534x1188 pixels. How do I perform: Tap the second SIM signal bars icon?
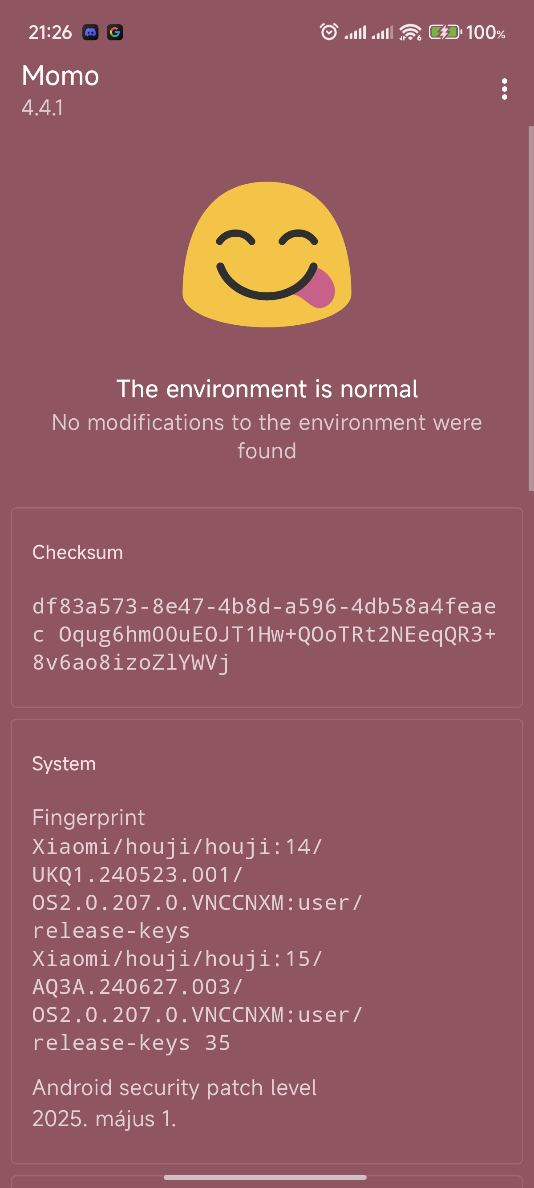coord(382,33)
